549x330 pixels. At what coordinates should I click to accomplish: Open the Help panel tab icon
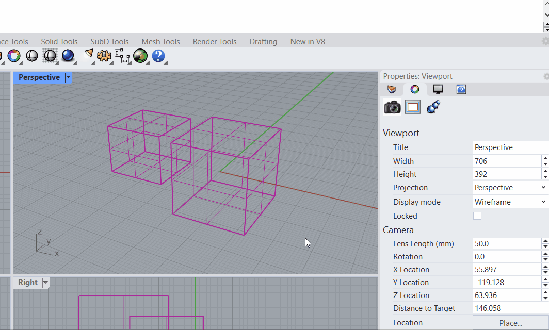(461, 89)
